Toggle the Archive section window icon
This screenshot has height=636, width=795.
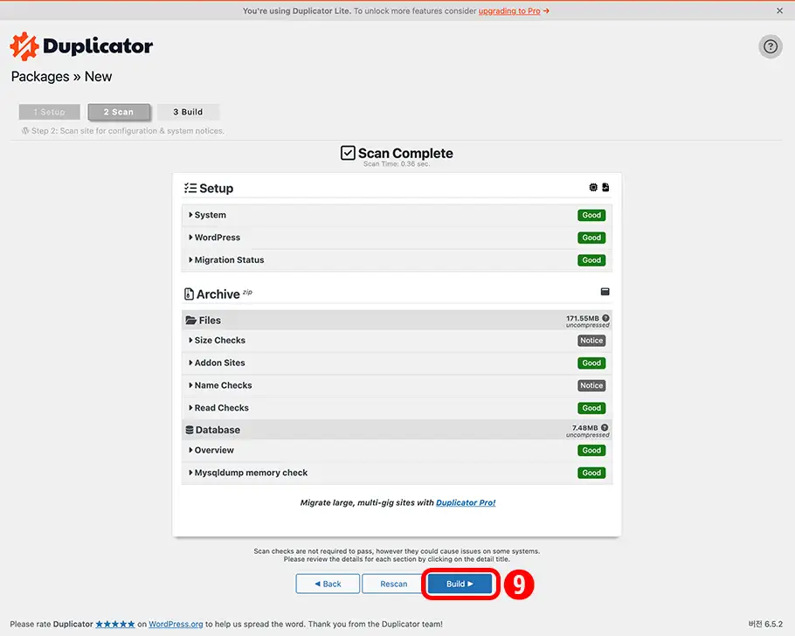(x=605, y=292)
